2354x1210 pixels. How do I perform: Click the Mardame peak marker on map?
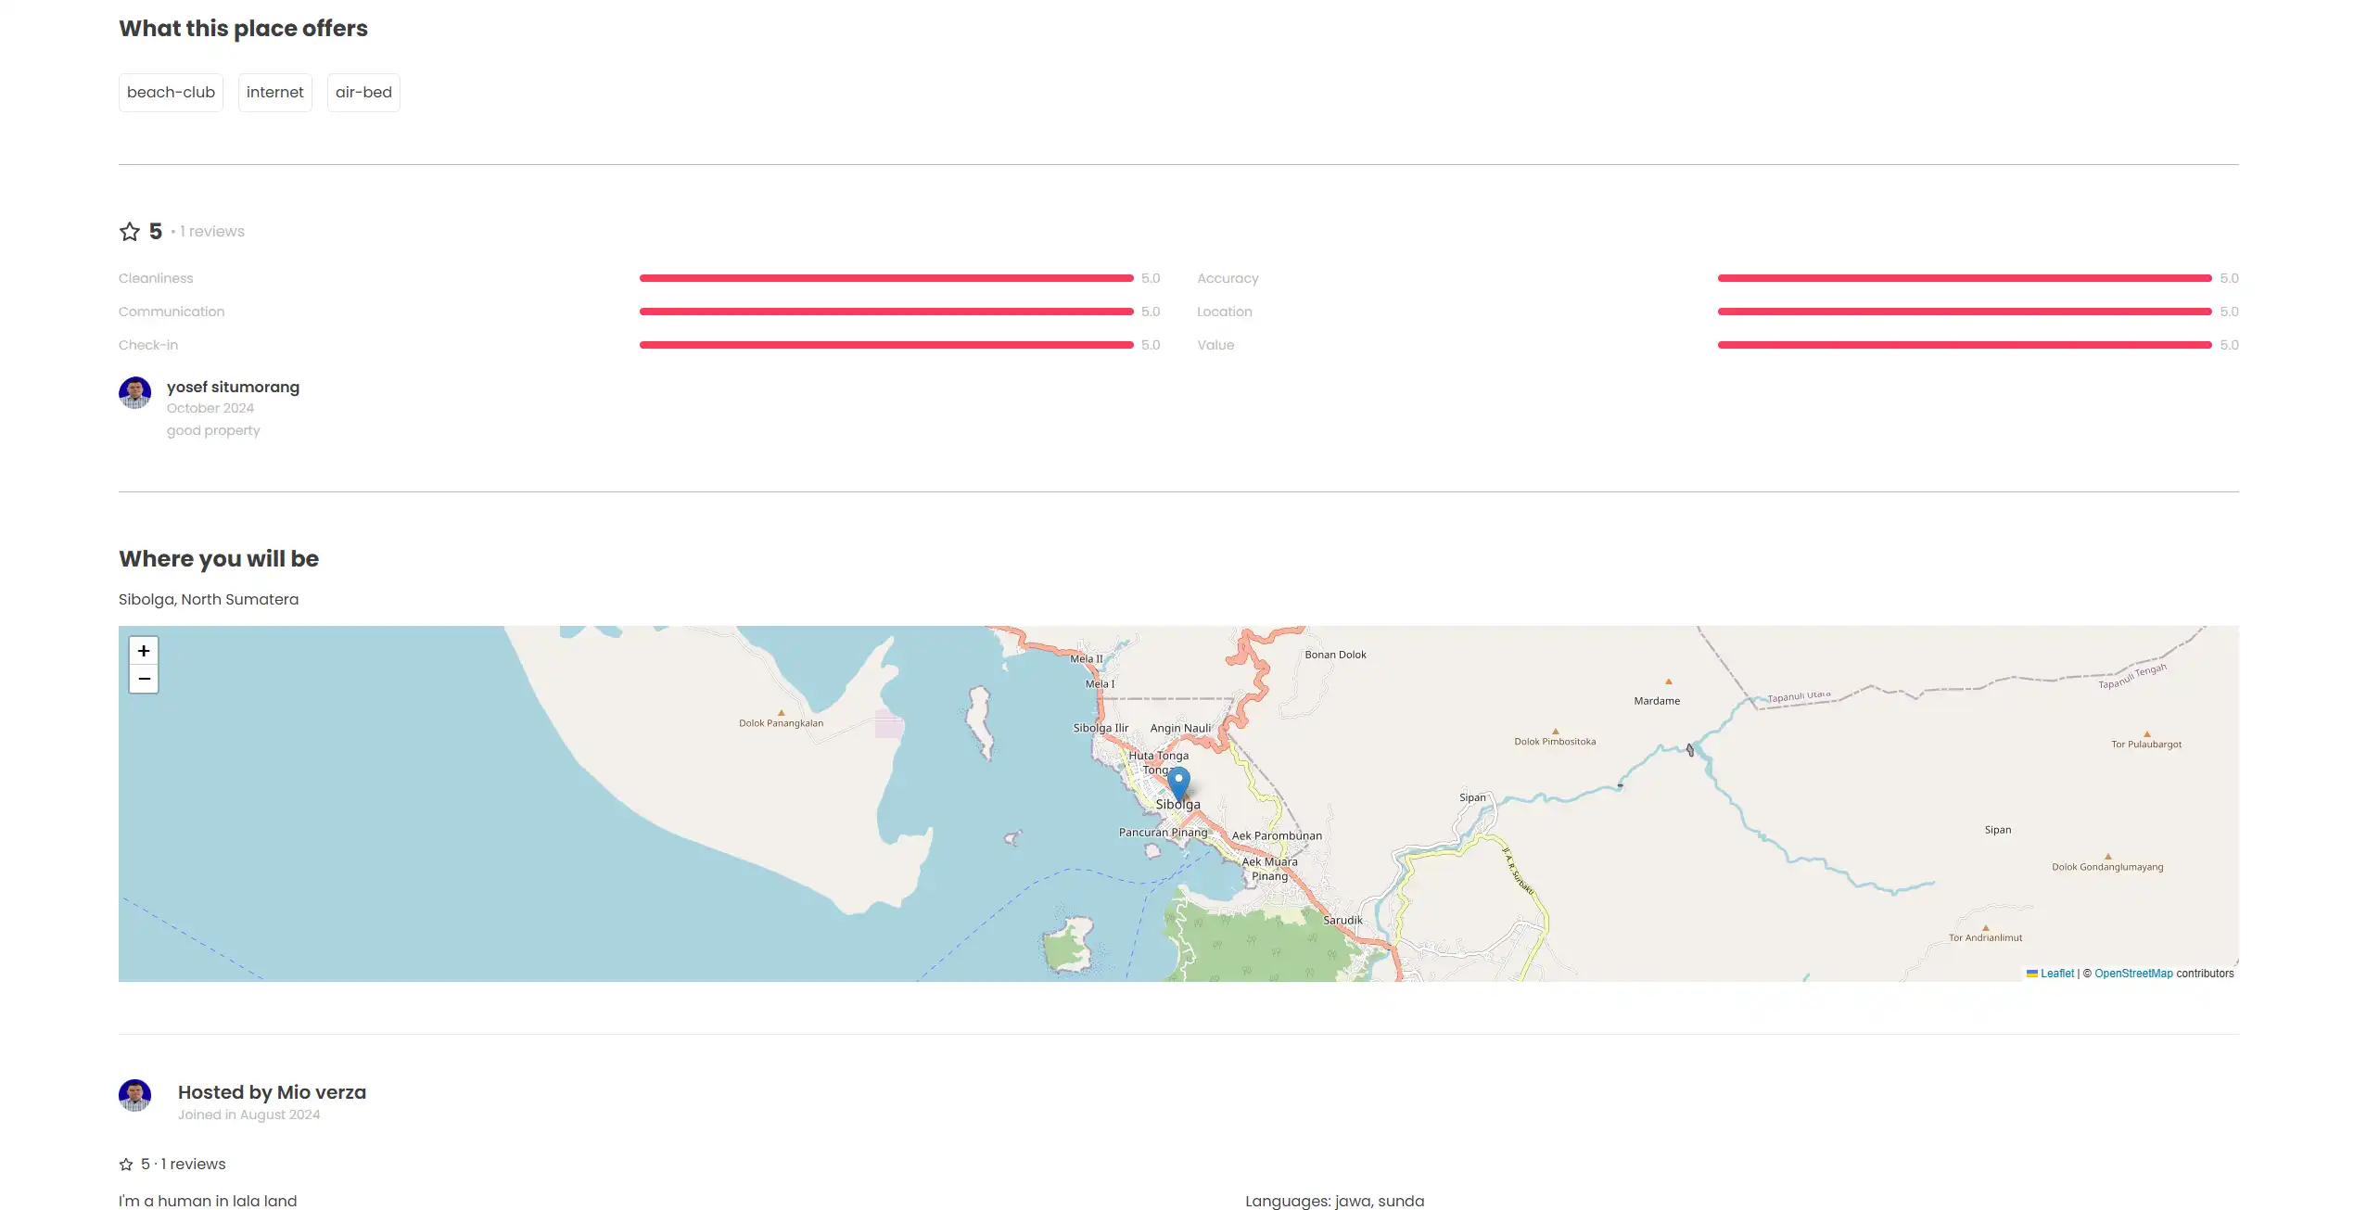[1668, 682]
